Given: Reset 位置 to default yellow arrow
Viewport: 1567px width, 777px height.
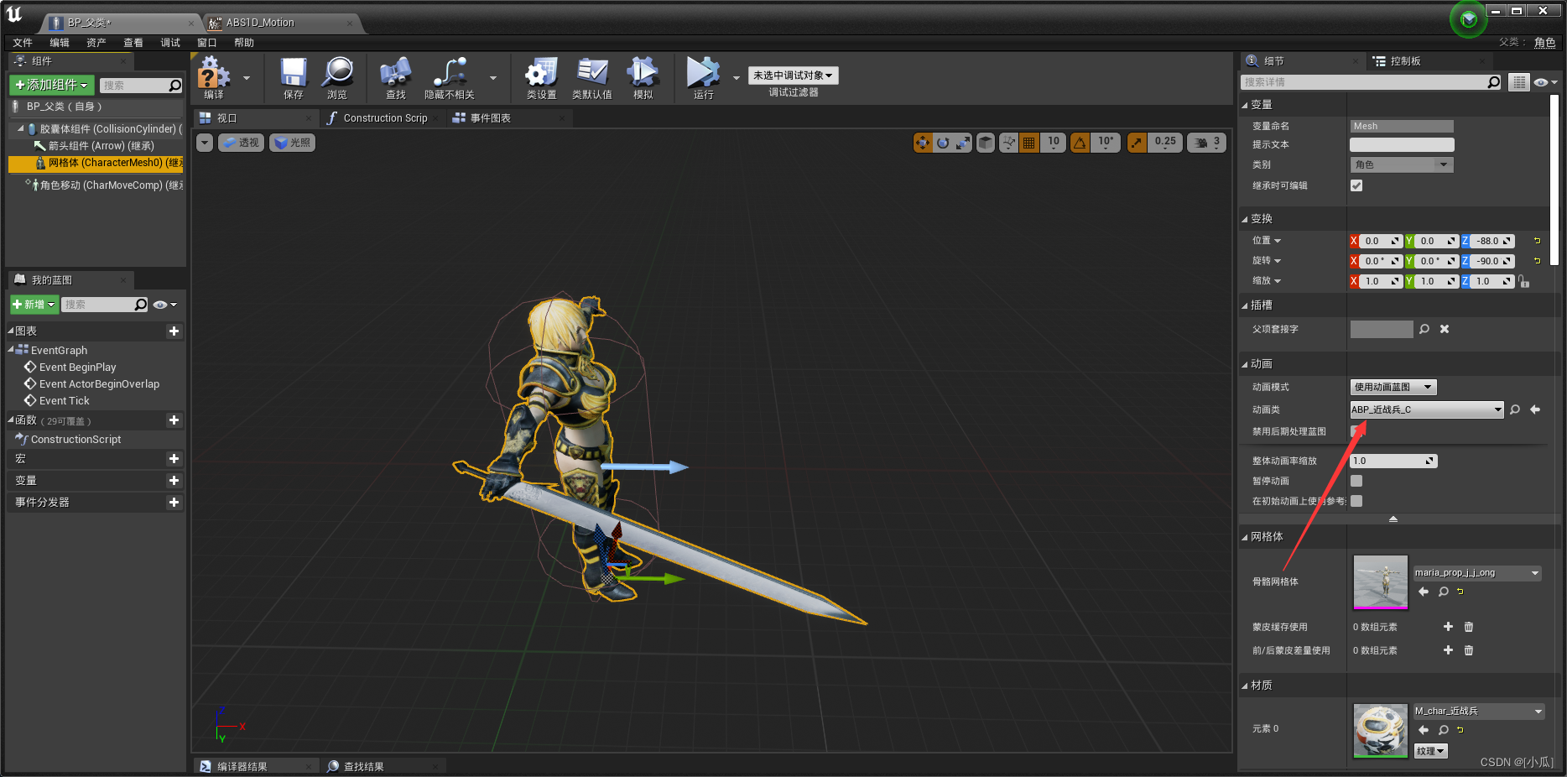Looking at the screenshot, I should tap(1538, 241).
